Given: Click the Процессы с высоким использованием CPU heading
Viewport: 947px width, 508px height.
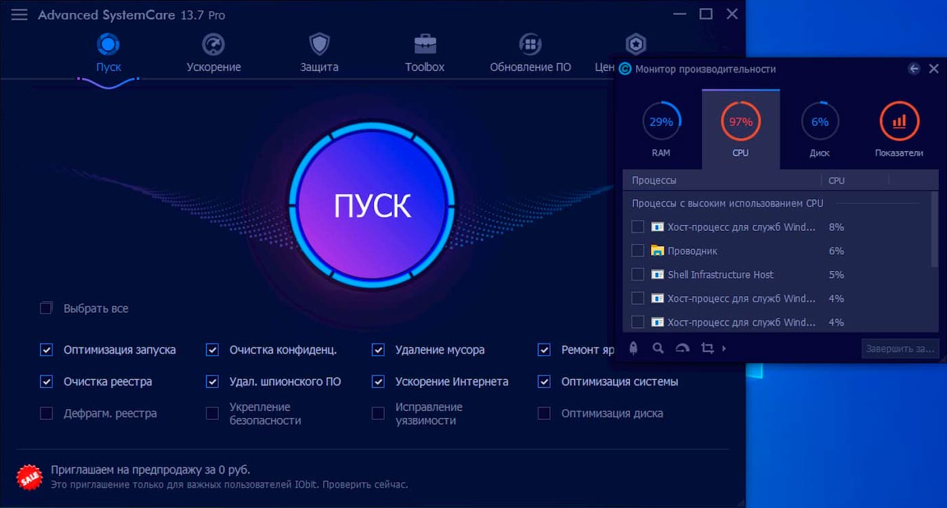Looking at the screenshot, I should pyautogui.click(x=728, y=203).
